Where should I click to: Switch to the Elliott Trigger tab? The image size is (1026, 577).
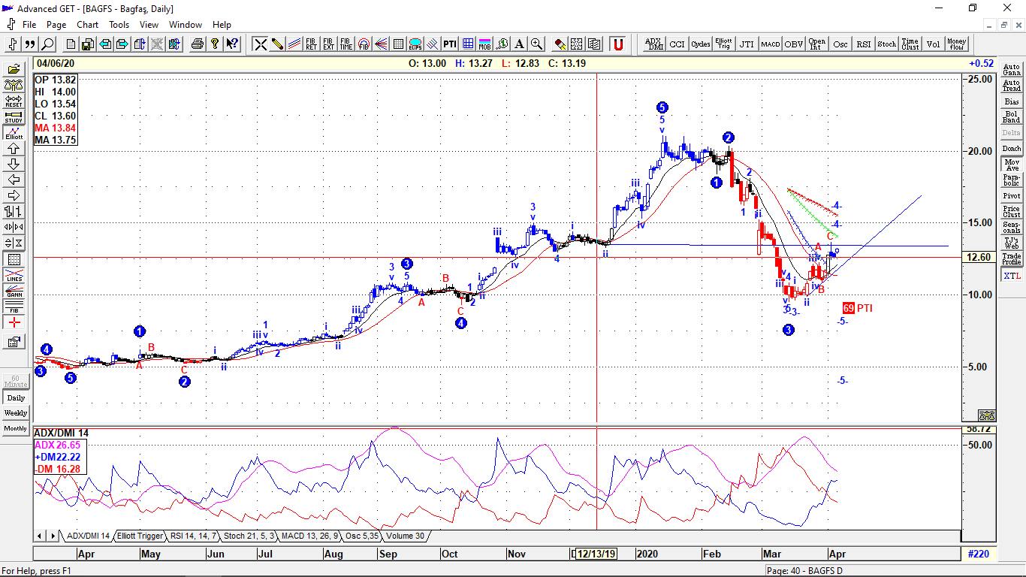[140, 536]
